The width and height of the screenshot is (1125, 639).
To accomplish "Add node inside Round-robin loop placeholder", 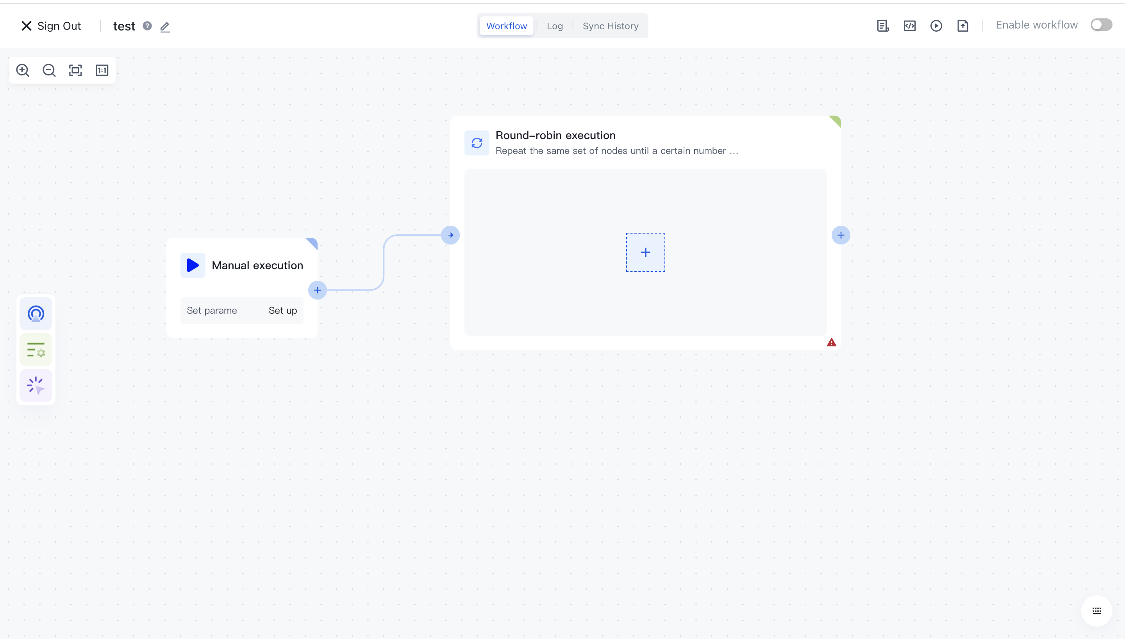I will coord(645,252).
